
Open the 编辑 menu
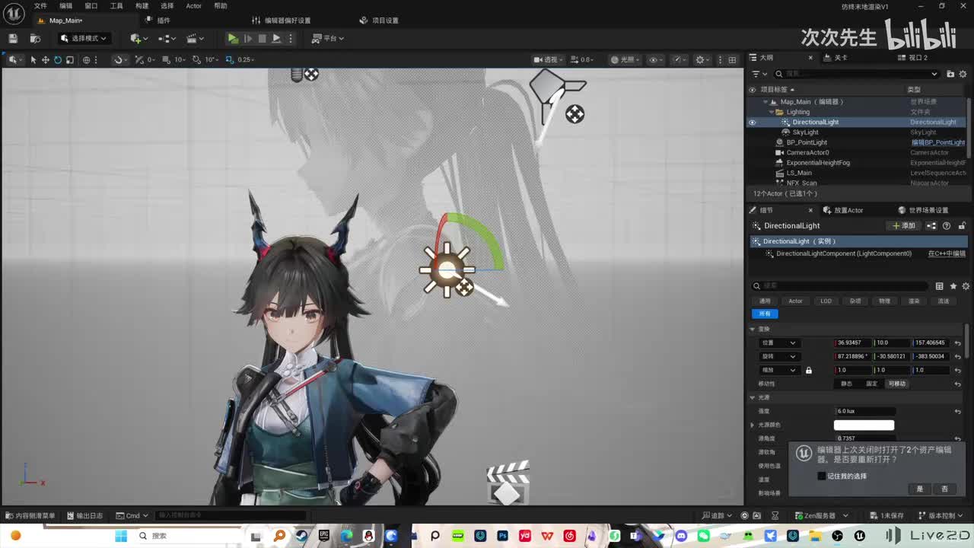pos(66,5)
